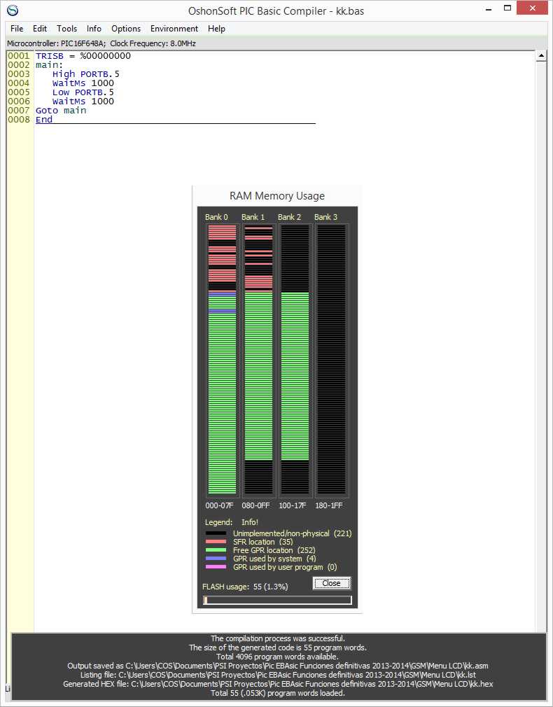The height and width of the screenshot is (707, 553).
Task: Open the Options menu
Action: (x=126, y=29)
